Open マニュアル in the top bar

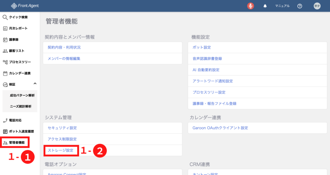[282, 6]
